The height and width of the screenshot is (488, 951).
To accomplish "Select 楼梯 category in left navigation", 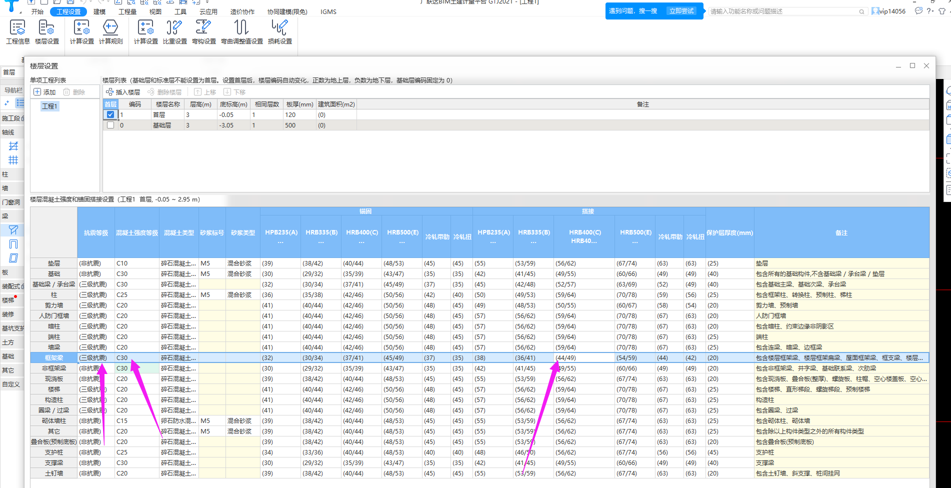I will [x=12, y=300].
